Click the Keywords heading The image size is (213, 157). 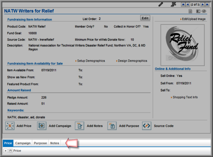click(16, 110)
